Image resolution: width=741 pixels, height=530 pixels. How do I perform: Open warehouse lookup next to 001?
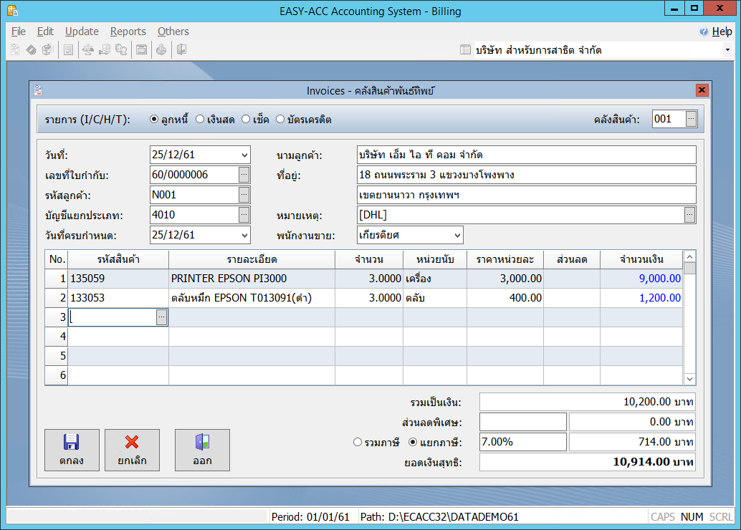tap(691, 119)
